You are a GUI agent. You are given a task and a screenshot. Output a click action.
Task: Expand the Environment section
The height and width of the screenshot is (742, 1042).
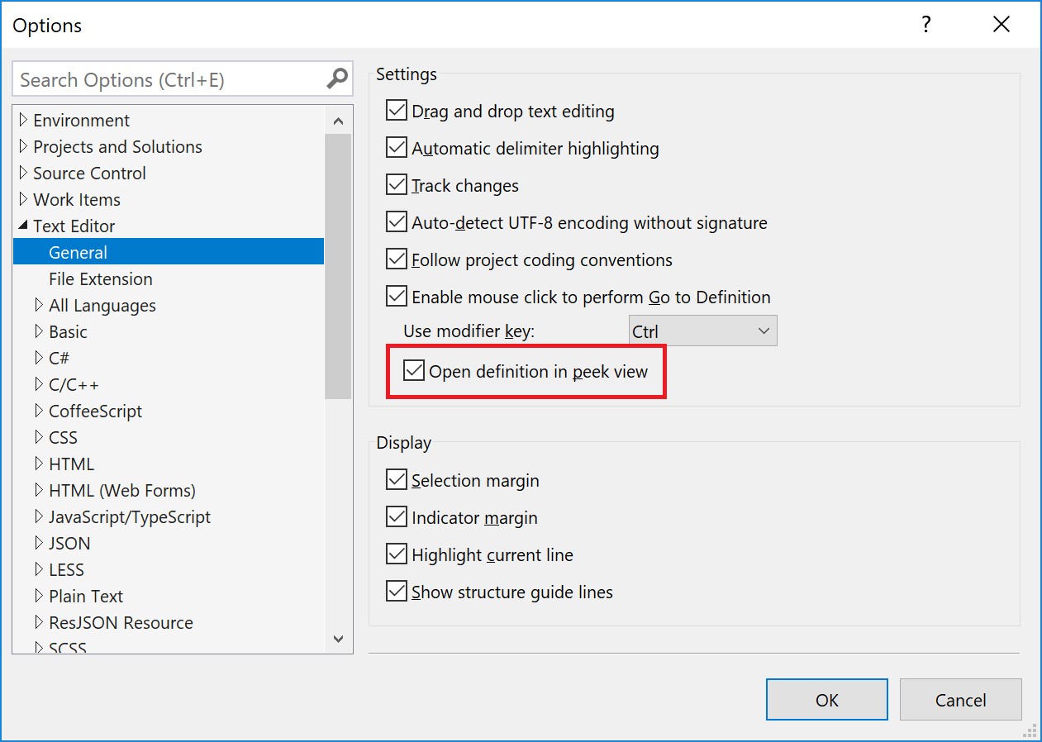point(22,120)
